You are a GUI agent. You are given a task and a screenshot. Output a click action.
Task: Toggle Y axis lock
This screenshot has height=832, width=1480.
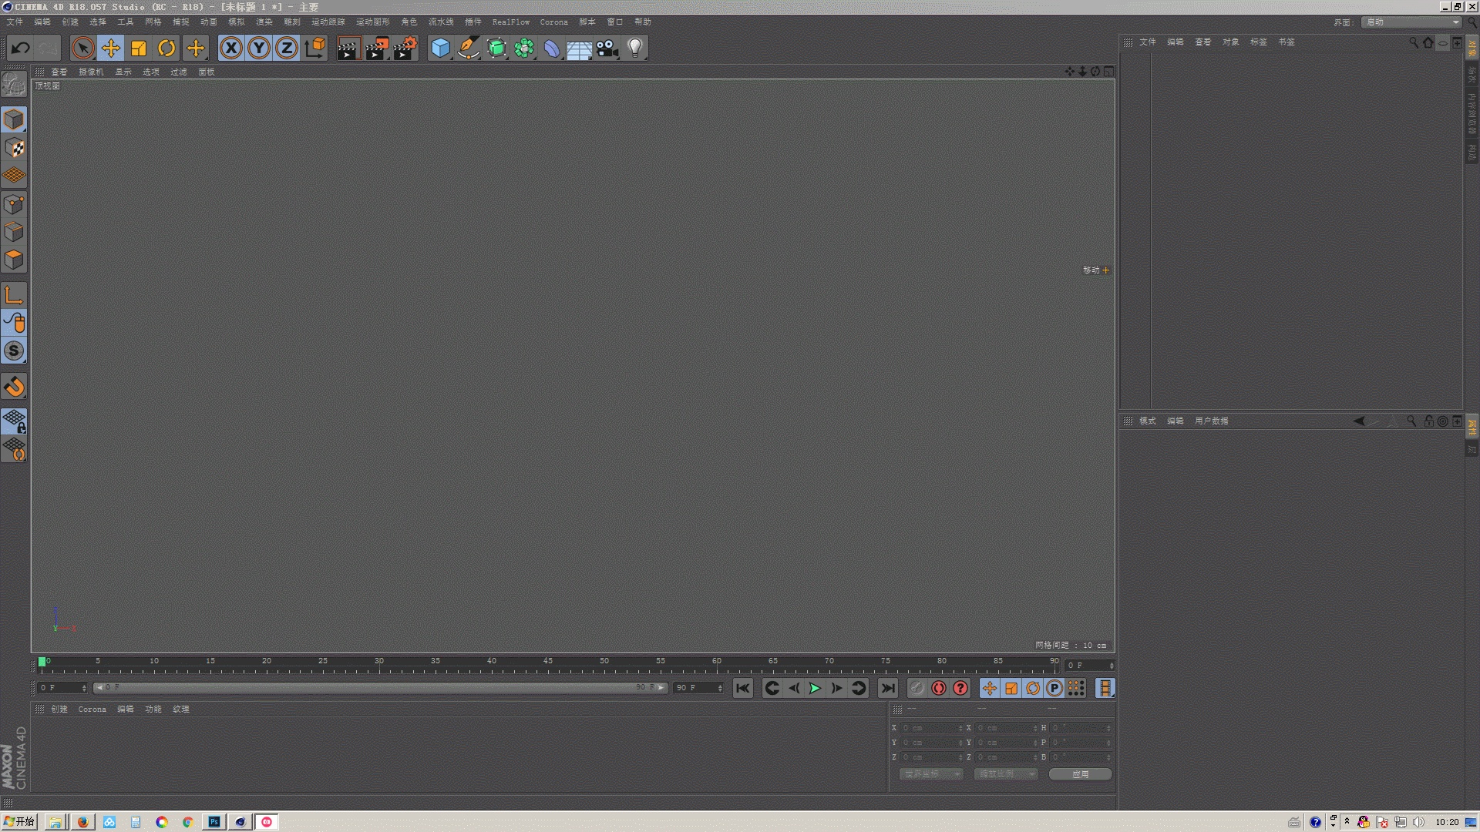click(x=259, y=49)
